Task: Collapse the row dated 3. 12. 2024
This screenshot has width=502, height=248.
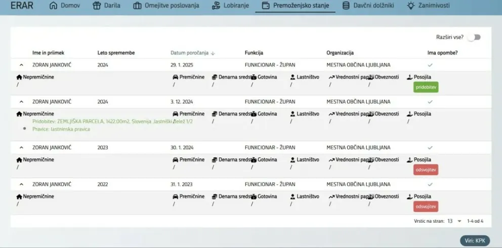Action: coord(21,102)
